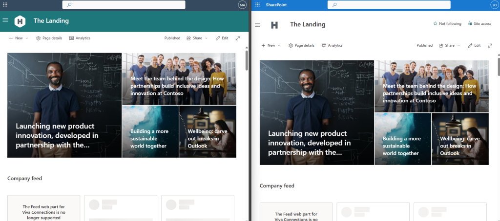500x221 pixels.
Task: Expand New dropdown chevron in right window
Action: coord(279,45)
